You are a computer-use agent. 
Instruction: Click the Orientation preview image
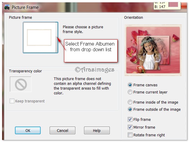point(153,49)
